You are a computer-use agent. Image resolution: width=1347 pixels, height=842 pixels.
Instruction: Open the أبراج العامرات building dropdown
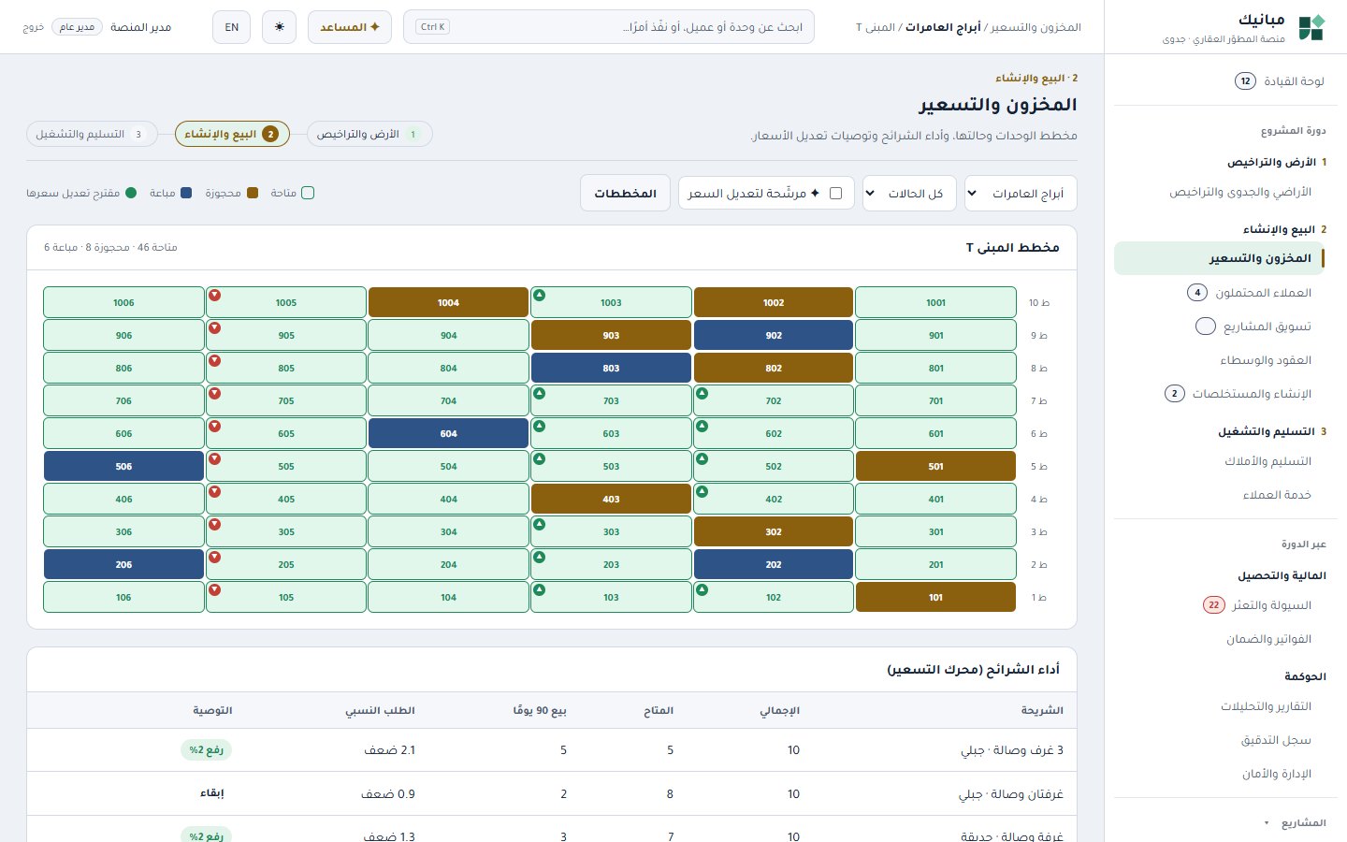pyautogui.click(x=1021, y=194)
